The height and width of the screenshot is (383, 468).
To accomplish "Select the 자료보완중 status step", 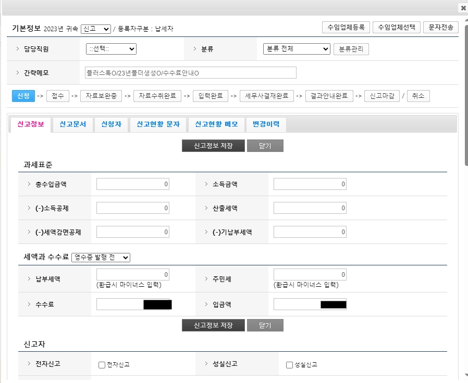I will pos(101,96).
